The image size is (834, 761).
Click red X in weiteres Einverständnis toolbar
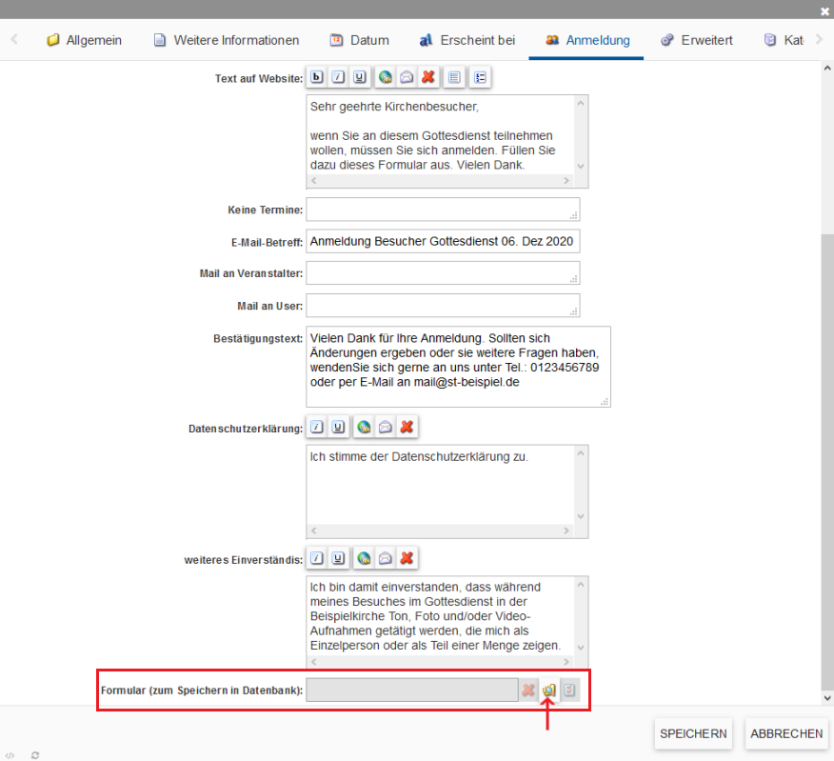tap(407, 558)
